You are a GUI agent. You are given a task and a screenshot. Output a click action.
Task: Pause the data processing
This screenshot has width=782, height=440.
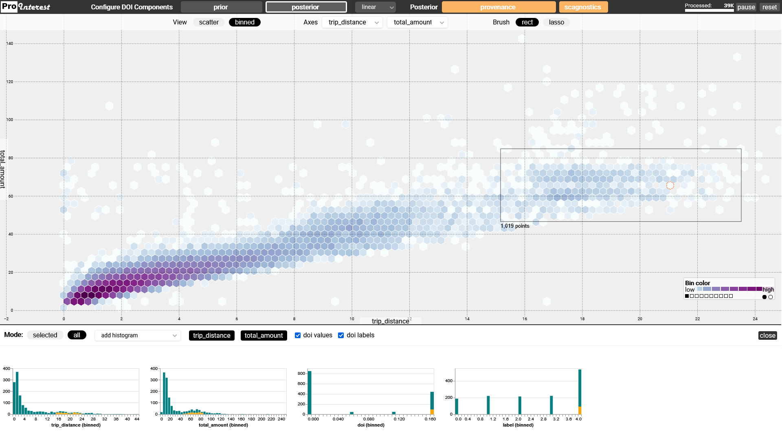(746, 7)
